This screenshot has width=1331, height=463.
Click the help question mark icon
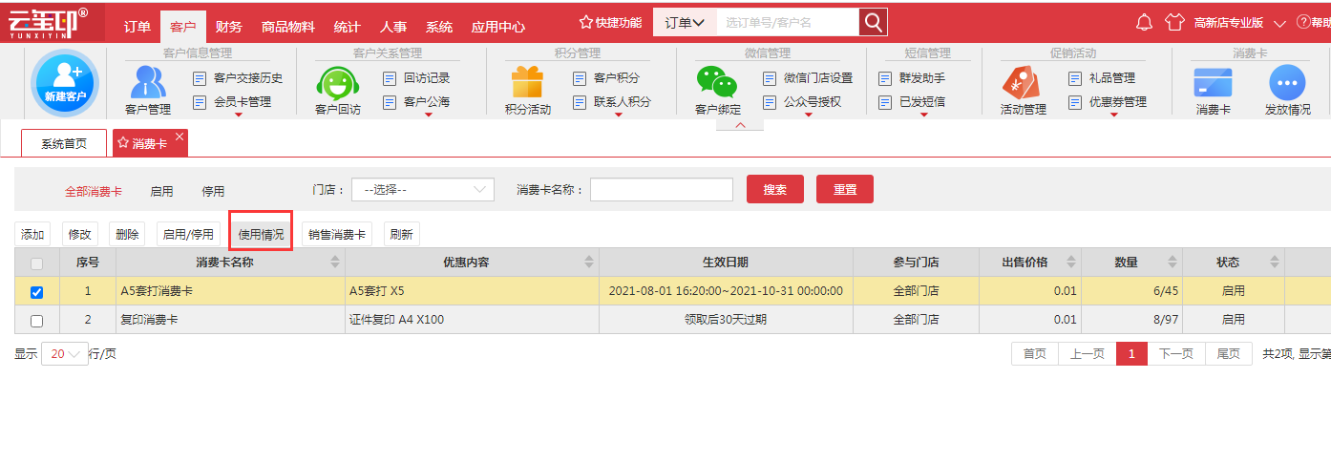1302,22
